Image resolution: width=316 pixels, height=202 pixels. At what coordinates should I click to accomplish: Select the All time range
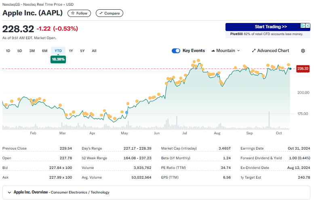click(94, 51)
